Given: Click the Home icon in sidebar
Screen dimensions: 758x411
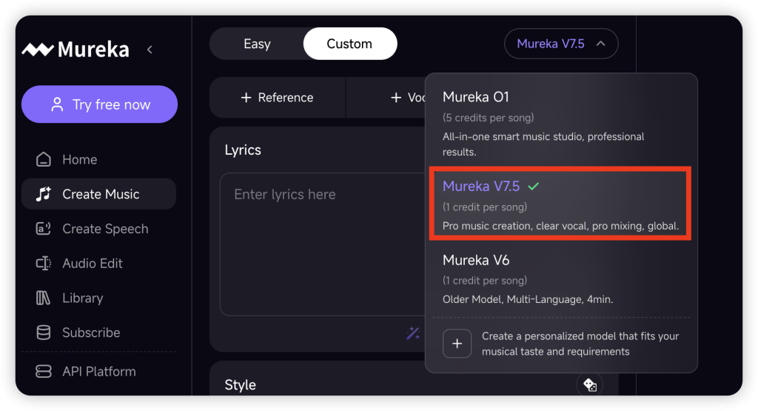Looking at the screenshot, I should pyautogui.click(x=44, y=160).
